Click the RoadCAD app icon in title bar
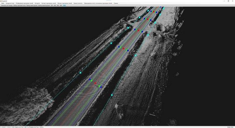 tap(1, 1)
